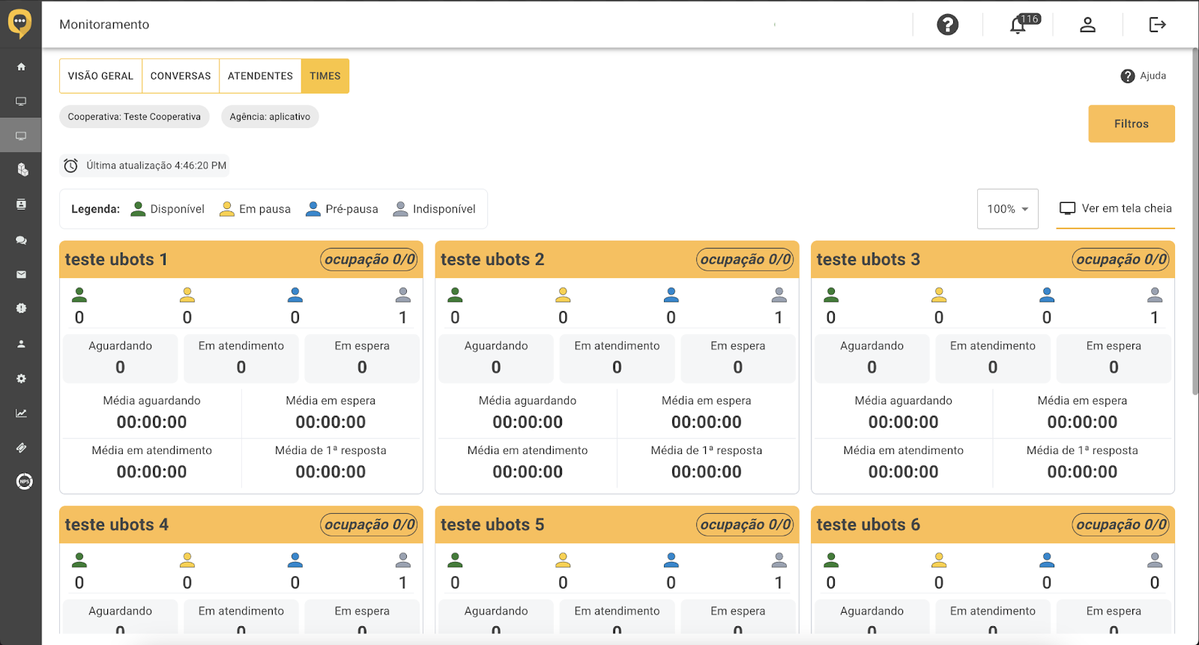This screenshot has height=645, width=1199.
Task: Click Média em espera in teste ubots 2
Action: [706, 413]
